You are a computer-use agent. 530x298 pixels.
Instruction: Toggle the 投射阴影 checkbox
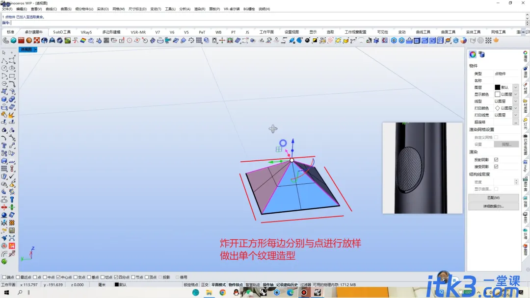click(x=496, y=160)
